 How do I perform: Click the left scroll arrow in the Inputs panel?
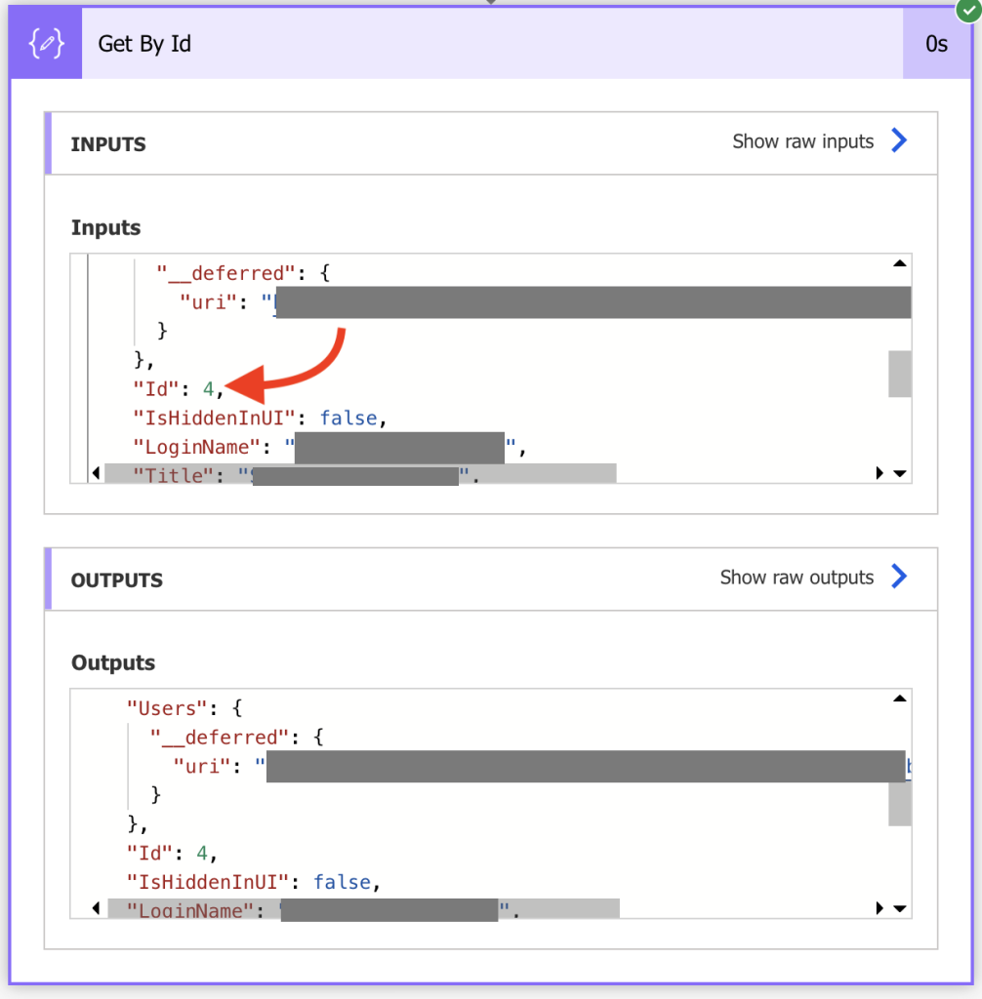(94, 472)
